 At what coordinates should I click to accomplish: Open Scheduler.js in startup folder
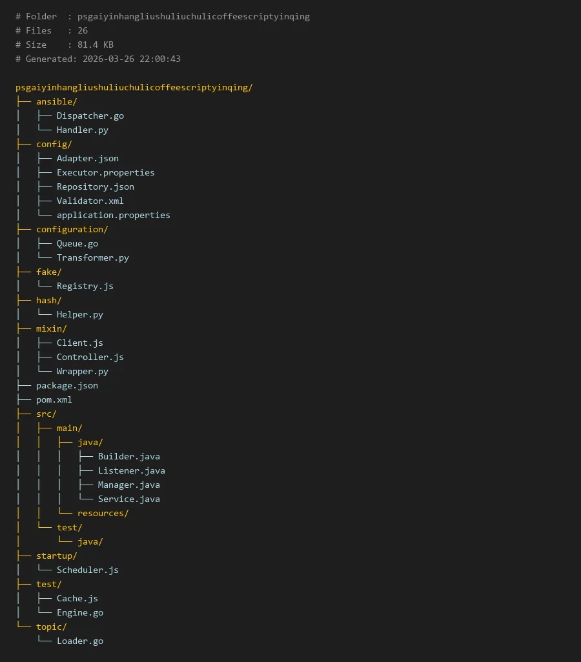pos(87,570)
